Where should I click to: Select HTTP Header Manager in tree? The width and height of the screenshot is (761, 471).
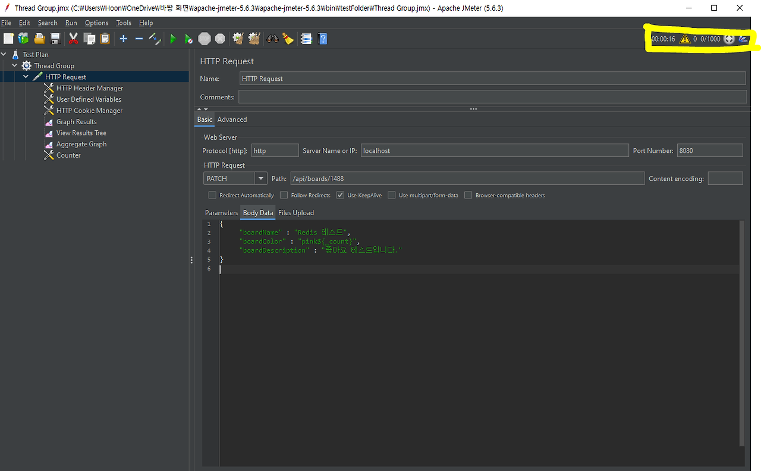(x=90, y=88)
